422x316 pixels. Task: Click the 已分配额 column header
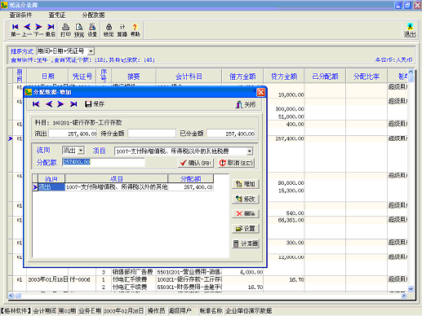[x=325, y=77]
